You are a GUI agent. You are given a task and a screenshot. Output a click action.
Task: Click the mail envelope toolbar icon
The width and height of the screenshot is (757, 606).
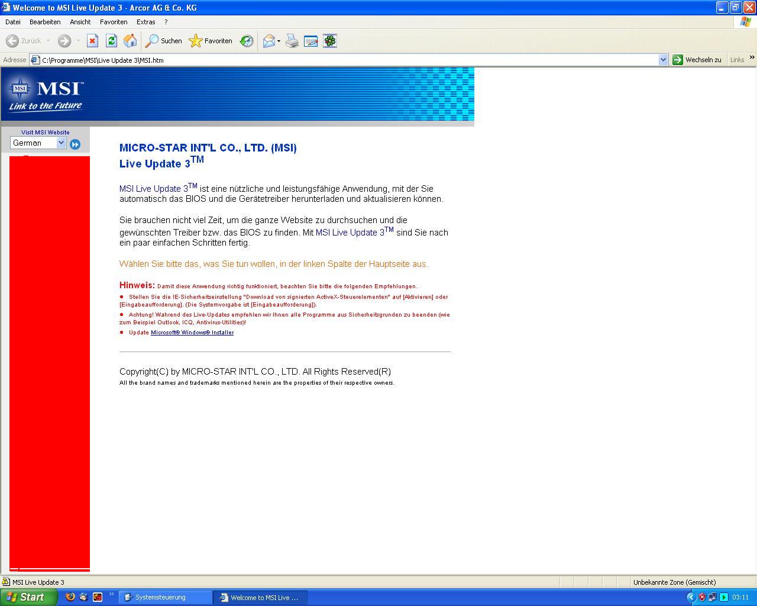point(269,41)
